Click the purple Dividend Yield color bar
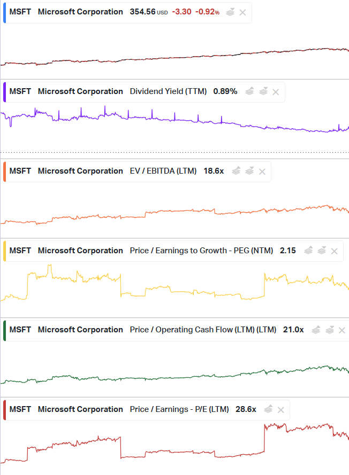 click(4, 91)
